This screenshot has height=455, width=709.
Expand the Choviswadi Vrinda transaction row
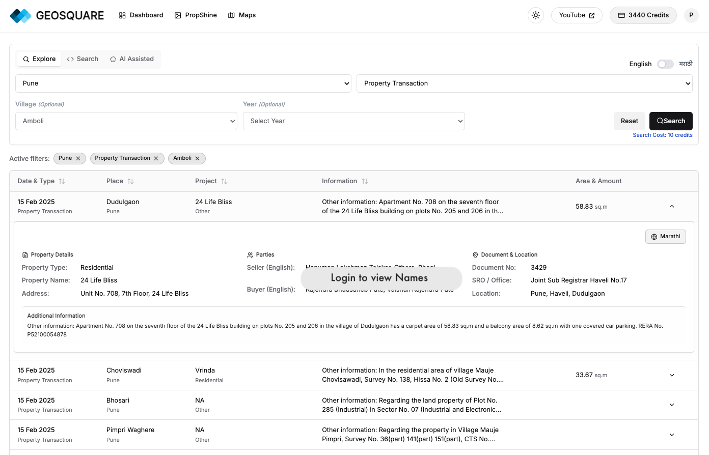tap(672, 375)
